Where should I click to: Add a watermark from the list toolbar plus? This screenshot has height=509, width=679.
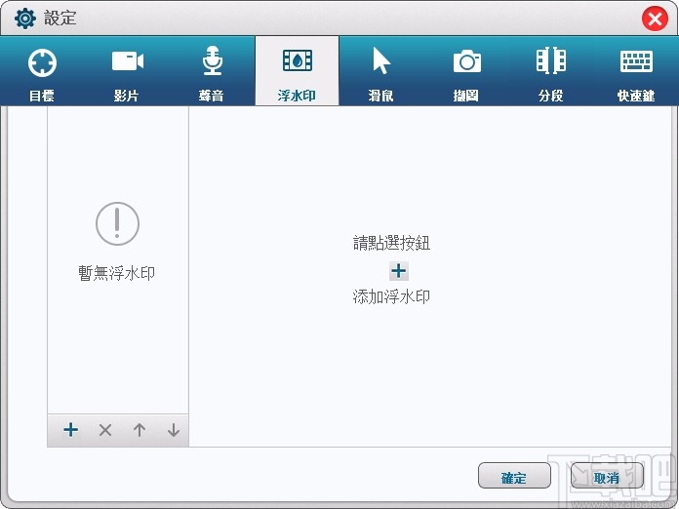70,430
